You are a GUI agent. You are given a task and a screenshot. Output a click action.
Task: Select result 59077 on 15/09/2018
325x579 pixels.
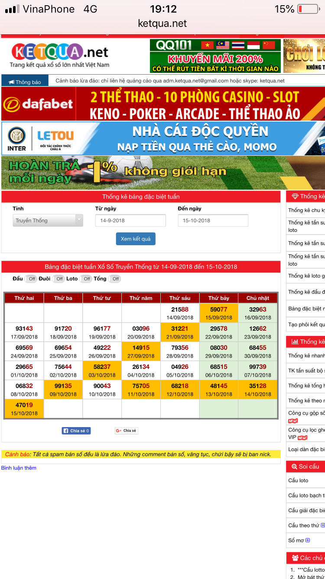tap(219, 313)
